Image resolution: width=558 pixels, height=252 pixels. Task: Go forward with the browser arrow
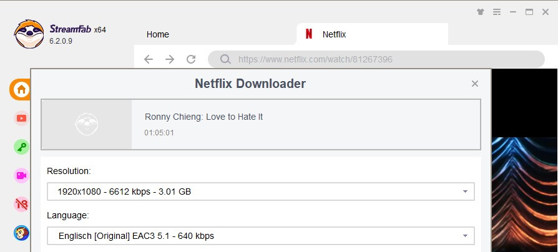tap(170, 59)
